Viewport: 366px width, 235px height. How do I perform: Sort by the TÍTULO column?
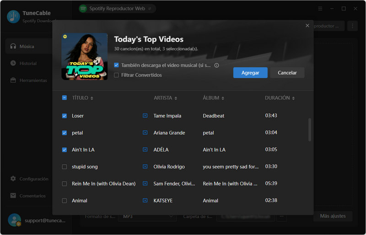(x=83, y=98)
